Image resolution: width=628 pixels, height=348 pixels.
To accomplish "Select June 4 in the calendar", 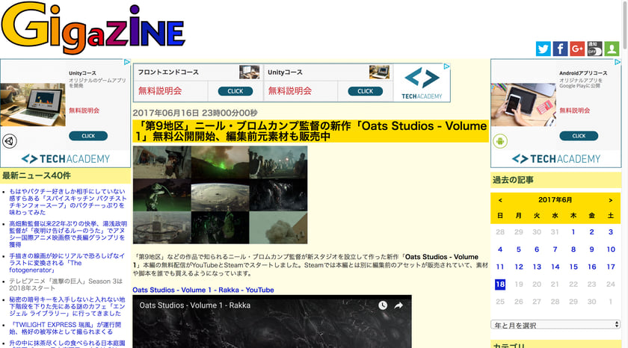I will click(x=500, y=249).
